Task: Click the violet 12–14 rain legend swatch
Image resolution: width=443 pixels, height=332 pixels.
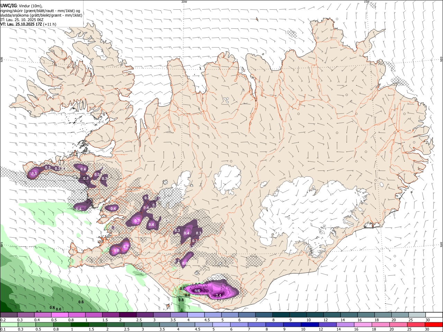Action: (x=327, y=325)
